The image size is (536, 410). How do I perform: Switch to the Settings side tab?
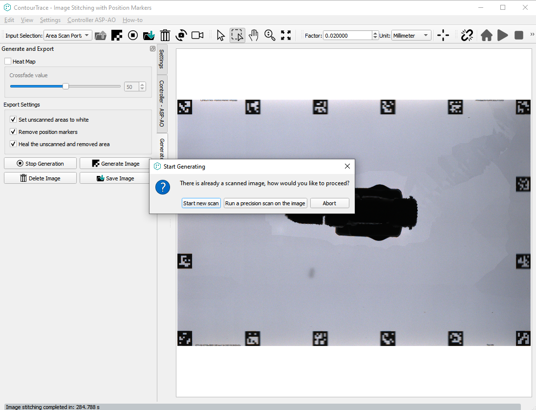(162, 59)
